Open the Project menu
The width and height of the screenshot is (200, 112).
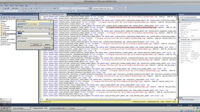(x=6, y=6)
